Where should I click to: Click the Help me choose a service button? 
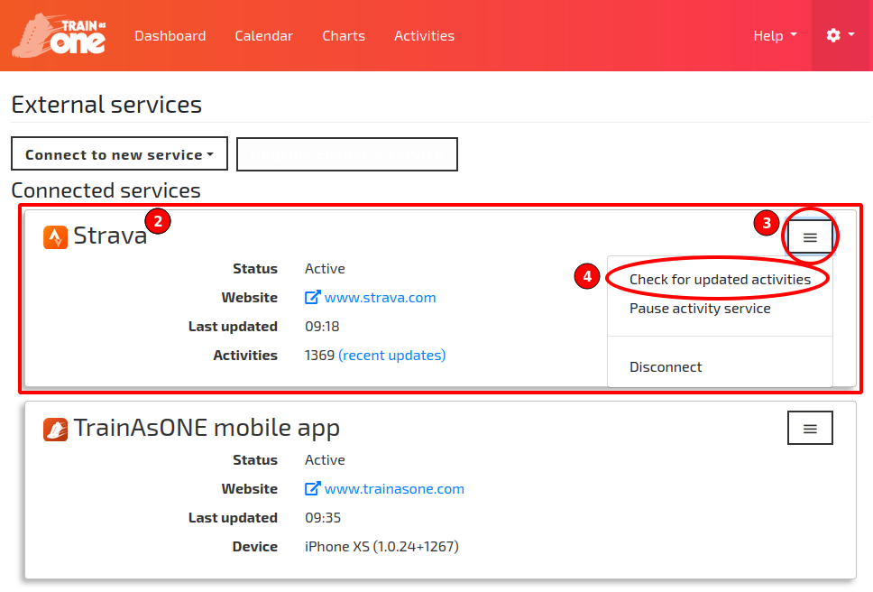pos(346,153)
